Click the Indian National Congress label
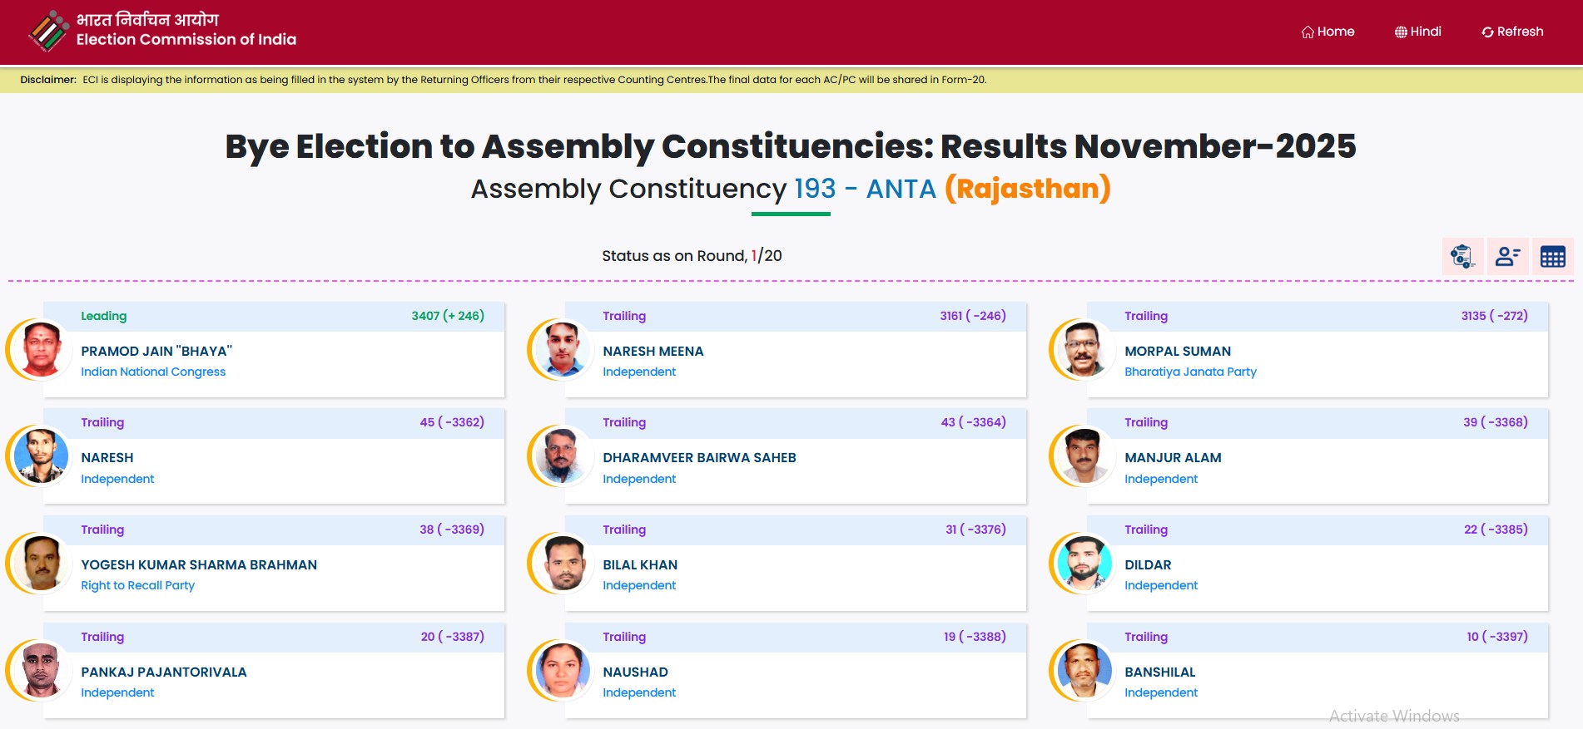 pyautogui.click(x=153, y=372)
